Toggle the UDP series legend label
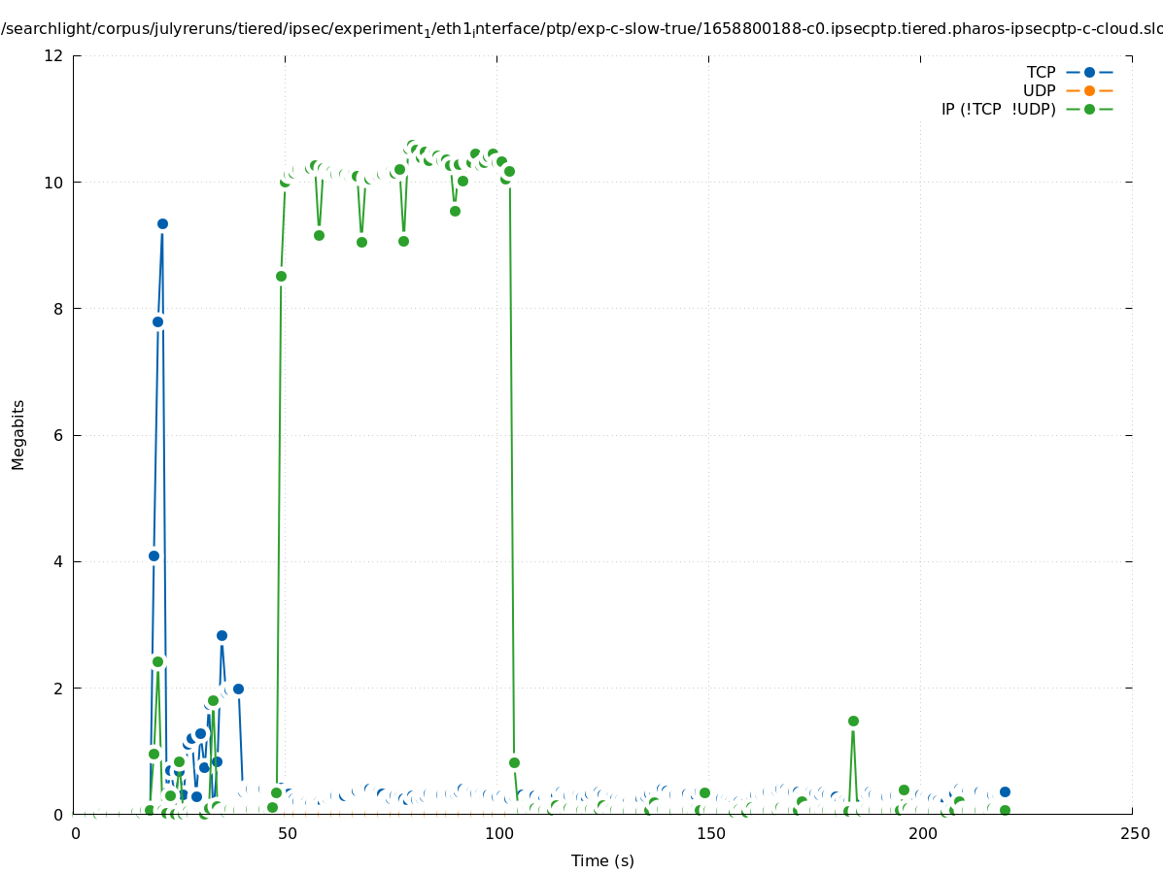Screen dimensions: 1163x874 [x=1039, y=90]
